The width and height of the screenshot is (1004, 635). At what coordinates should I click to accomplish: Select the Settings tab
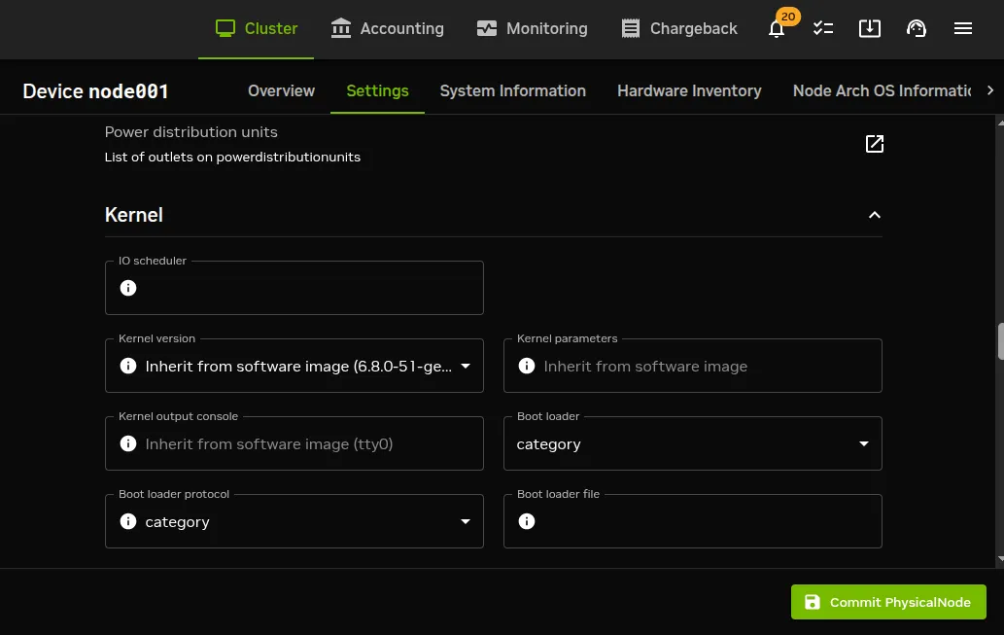point(377,91)
